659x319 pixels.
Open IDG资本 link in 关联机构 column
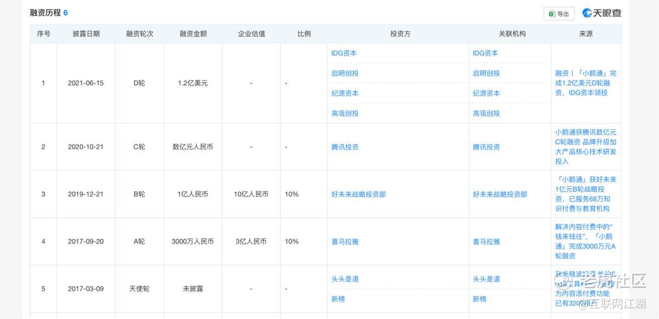click(x=485, y=53)
